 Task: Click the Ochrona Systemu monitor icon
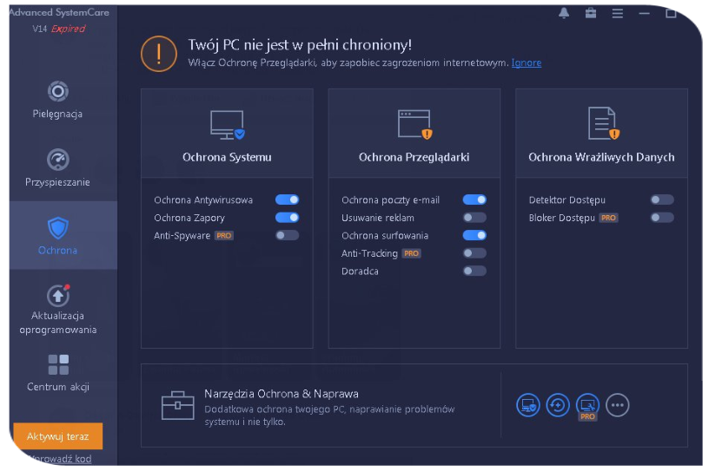coord(228,125)
